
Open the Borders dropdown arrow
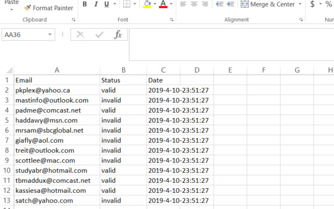[135, 4]
